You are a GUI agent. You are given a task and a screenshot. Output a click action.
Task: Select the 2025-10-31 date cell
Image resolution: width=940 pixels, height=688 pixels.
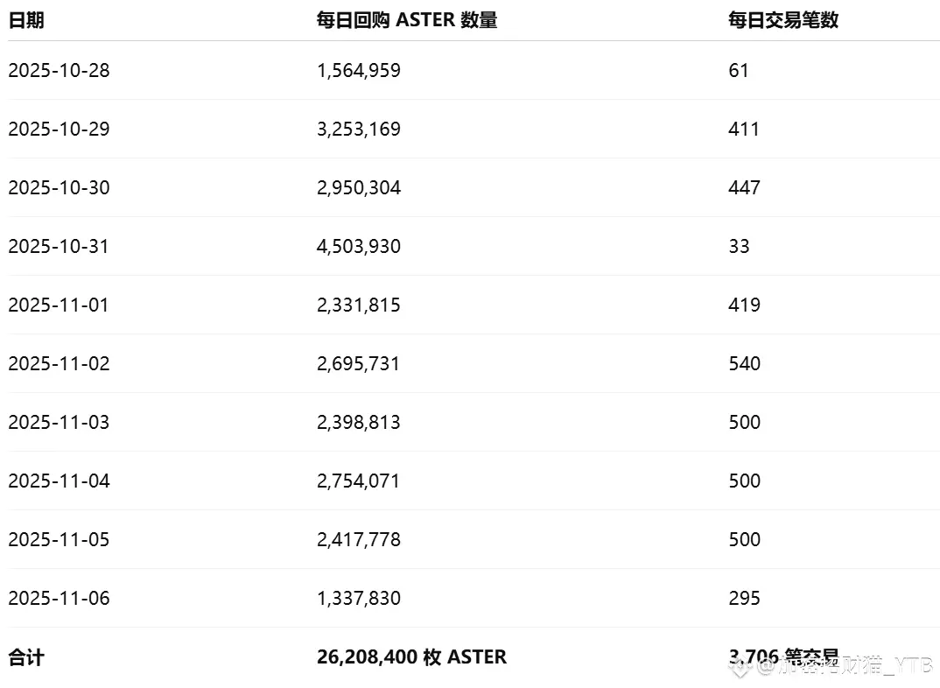click(x=60, y=246)
